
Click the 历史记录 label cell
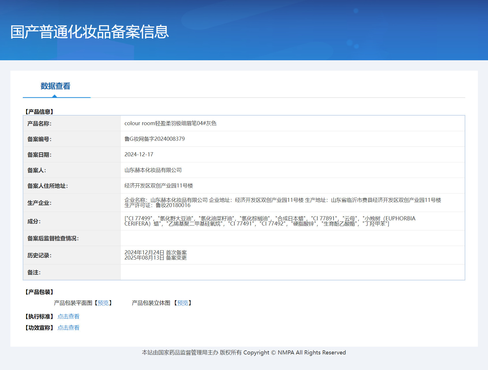point(72,255)
